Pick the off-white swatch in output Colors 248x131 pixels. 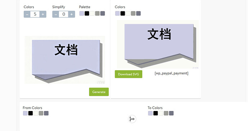pos(128,13)
